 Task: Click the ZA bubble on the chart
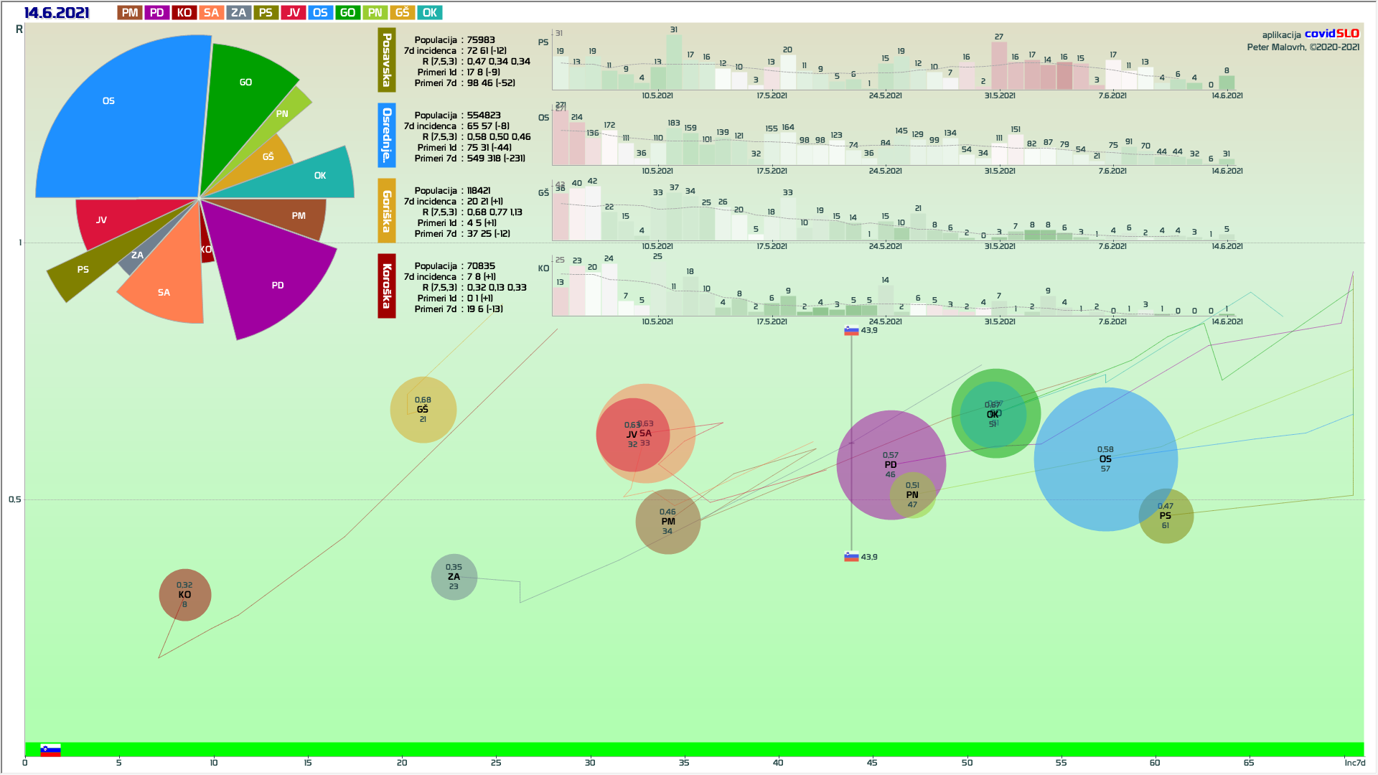(x=454, y=577)
